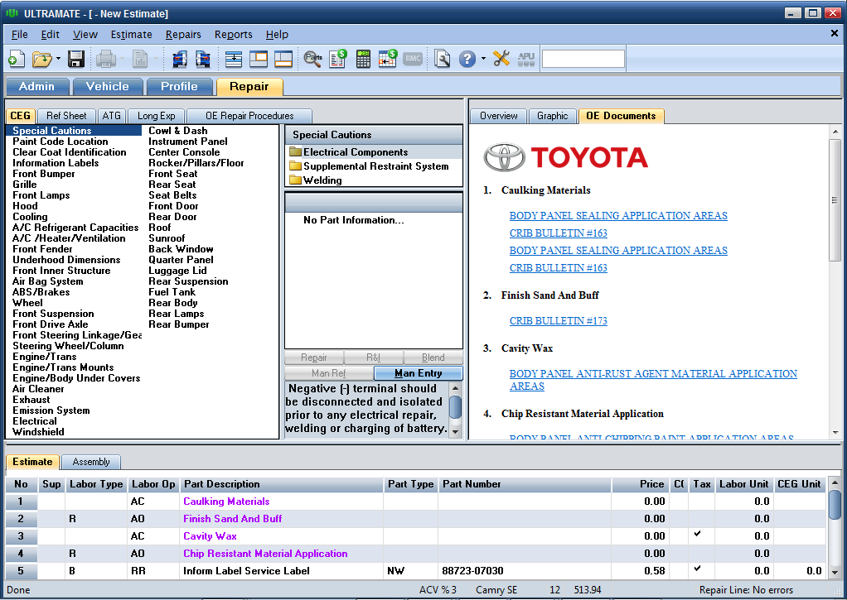Screen dimensions: 847x600
Task: Close the estimate document with the X
Action: pos(834,34)
